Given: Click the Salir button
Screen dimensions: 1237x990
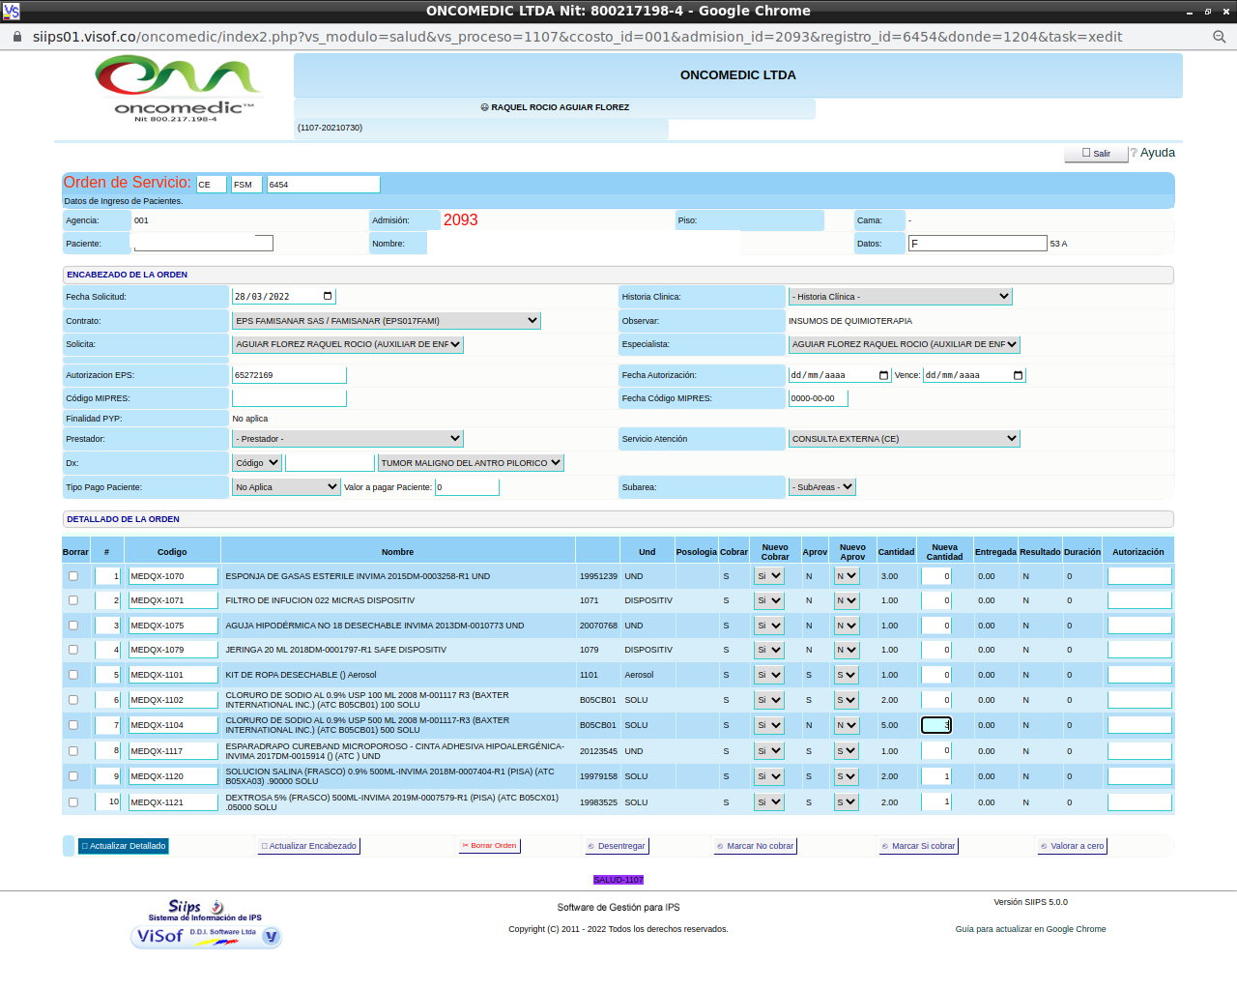Looking at the screenshot, I should point(1096,154).
